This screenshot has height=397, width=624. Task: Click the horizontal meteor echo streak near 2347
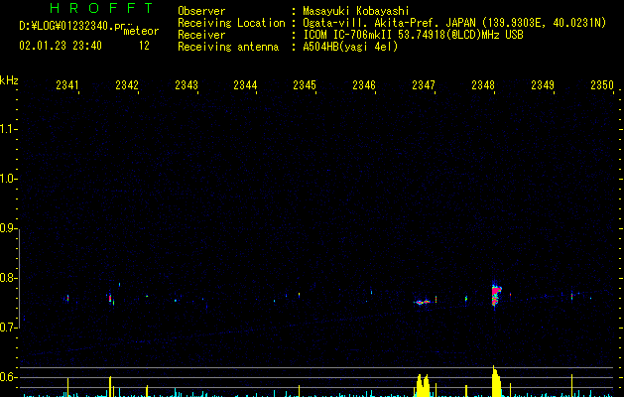point(422,303)
